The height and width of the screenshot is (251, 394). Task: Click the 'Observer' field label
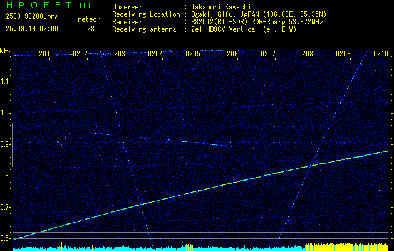pyautogui.click(x=127, y=7)
